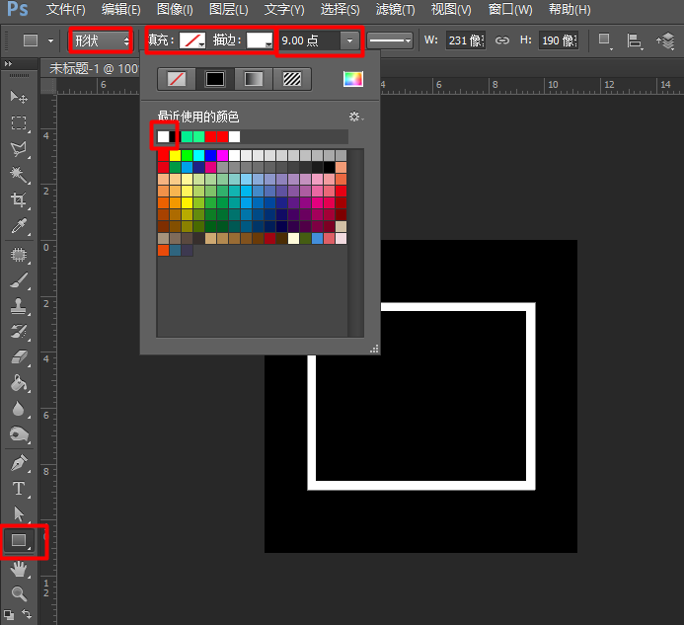Pick the yellow swatch in the top row

[x=175, y=155]
